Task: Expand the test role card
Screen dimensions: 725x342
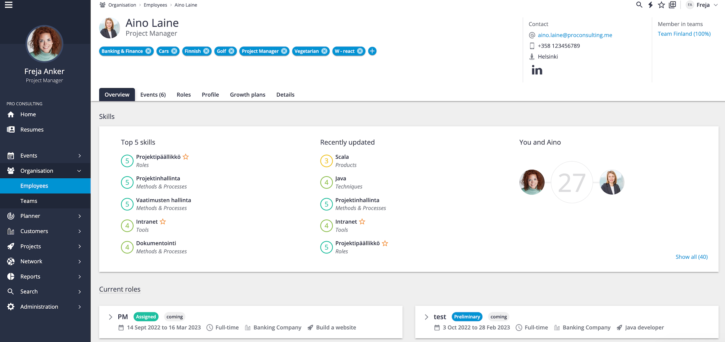Action: (x=426, y=317)
